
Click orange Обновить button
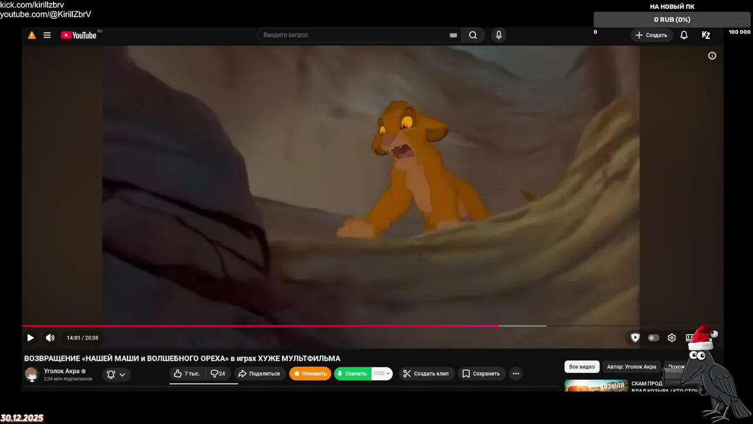[x=310, y=374]
